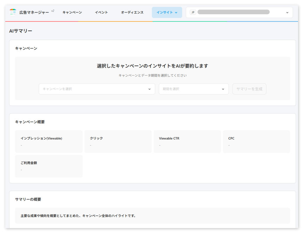Click the account selector chevron arrow
304x234 pixels.
pos(287,12)
